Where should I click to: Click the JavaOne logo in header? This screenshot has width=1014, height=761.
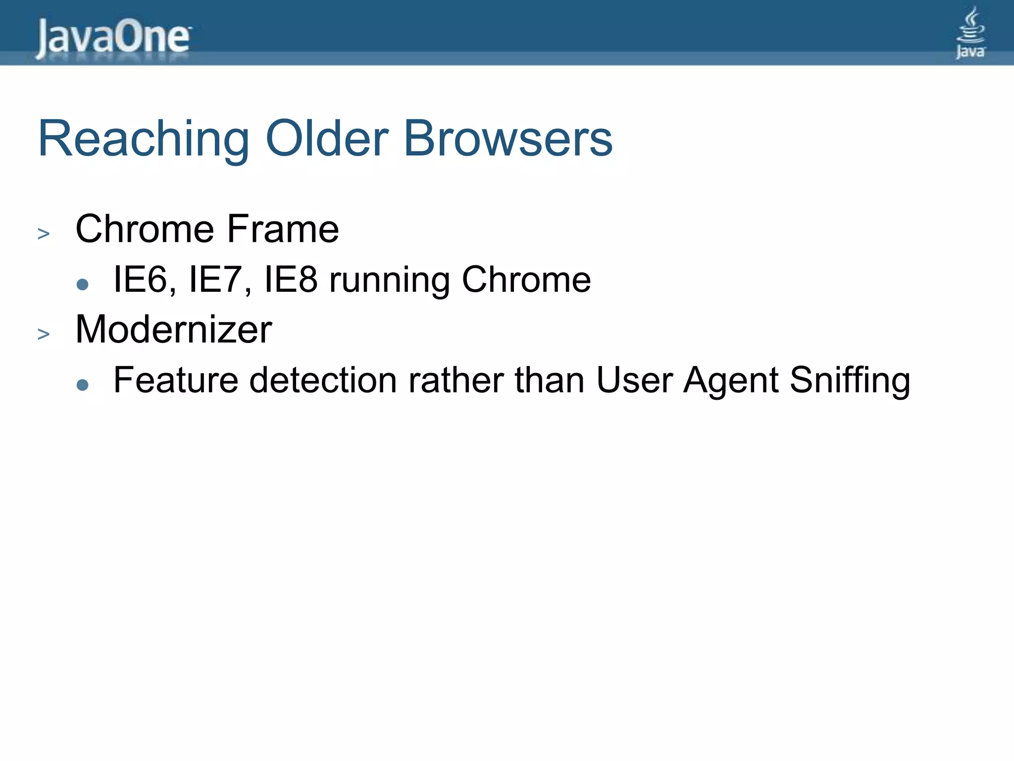tap(113, 38)
